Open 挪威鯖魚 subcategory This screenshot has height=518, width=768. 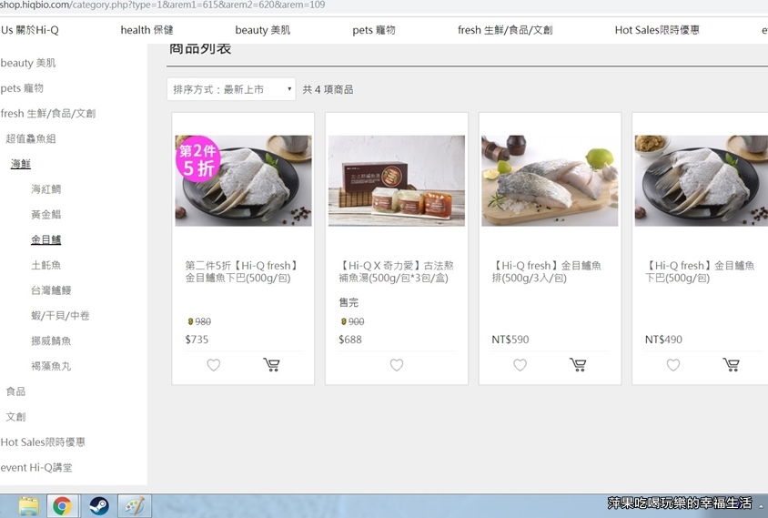51,340
